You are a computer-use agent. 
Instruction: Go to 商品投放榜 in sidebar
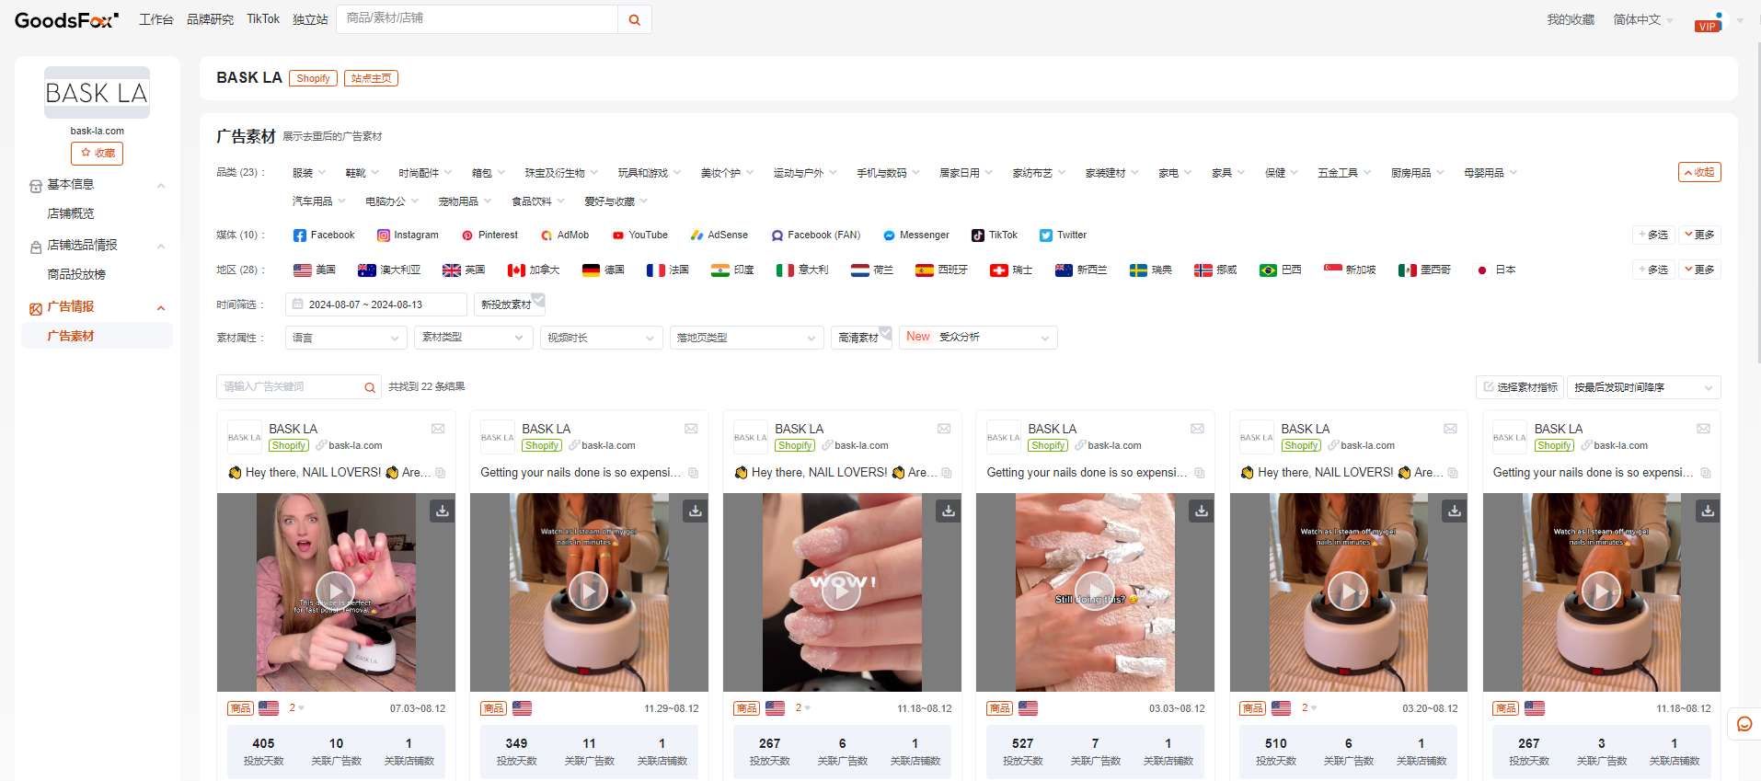pos(76,274)
